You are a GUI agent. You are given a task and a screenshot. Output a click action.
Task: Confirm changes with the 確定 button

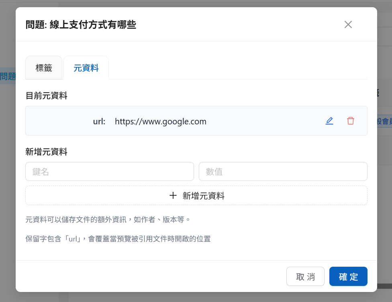(x=348, y=276)
